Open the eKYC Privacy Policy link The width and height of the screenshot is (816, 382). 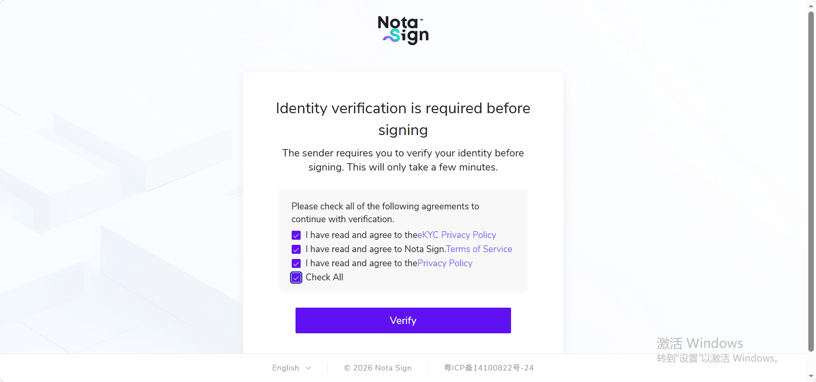tap(457, 235)
